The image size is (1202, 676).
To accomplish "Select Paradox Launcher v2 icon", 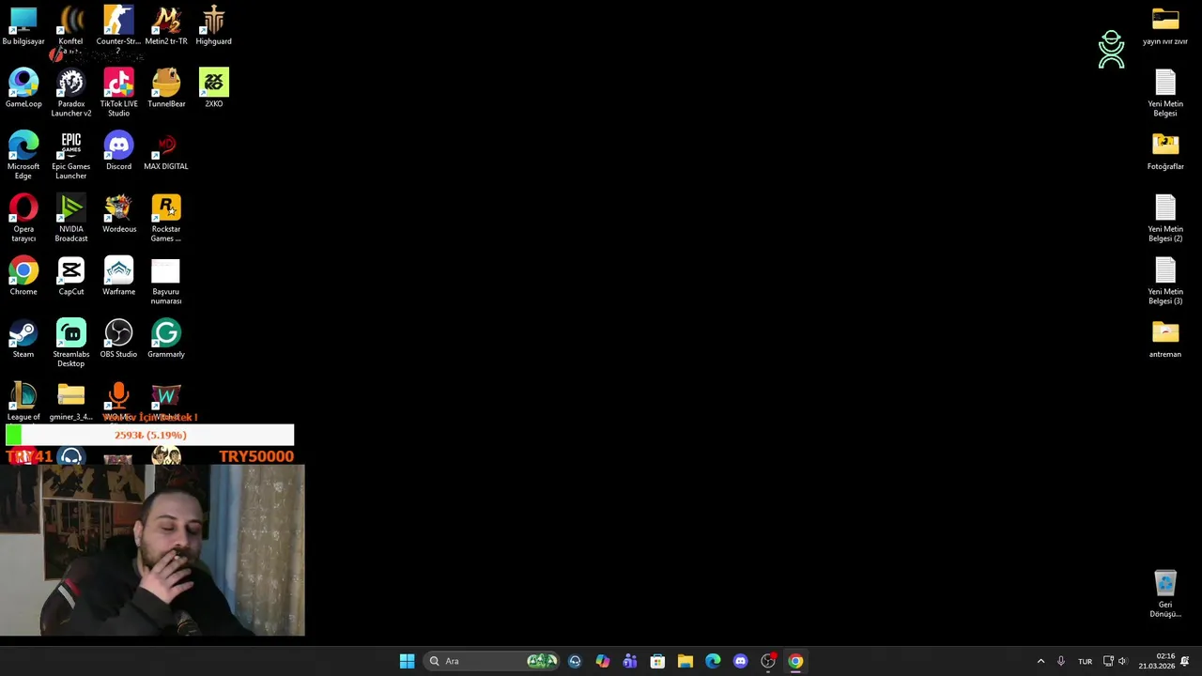I will tap(70, 93).
